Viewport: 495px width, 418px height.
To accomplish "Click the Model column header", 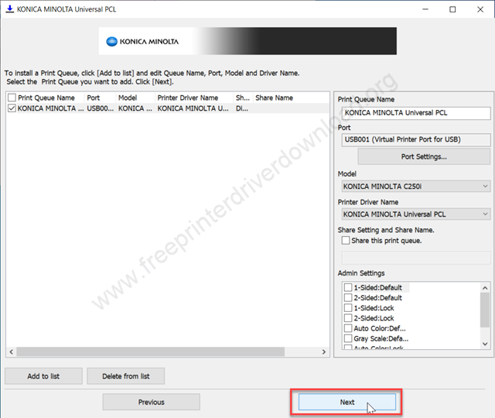I will click(x=136, y=98).
